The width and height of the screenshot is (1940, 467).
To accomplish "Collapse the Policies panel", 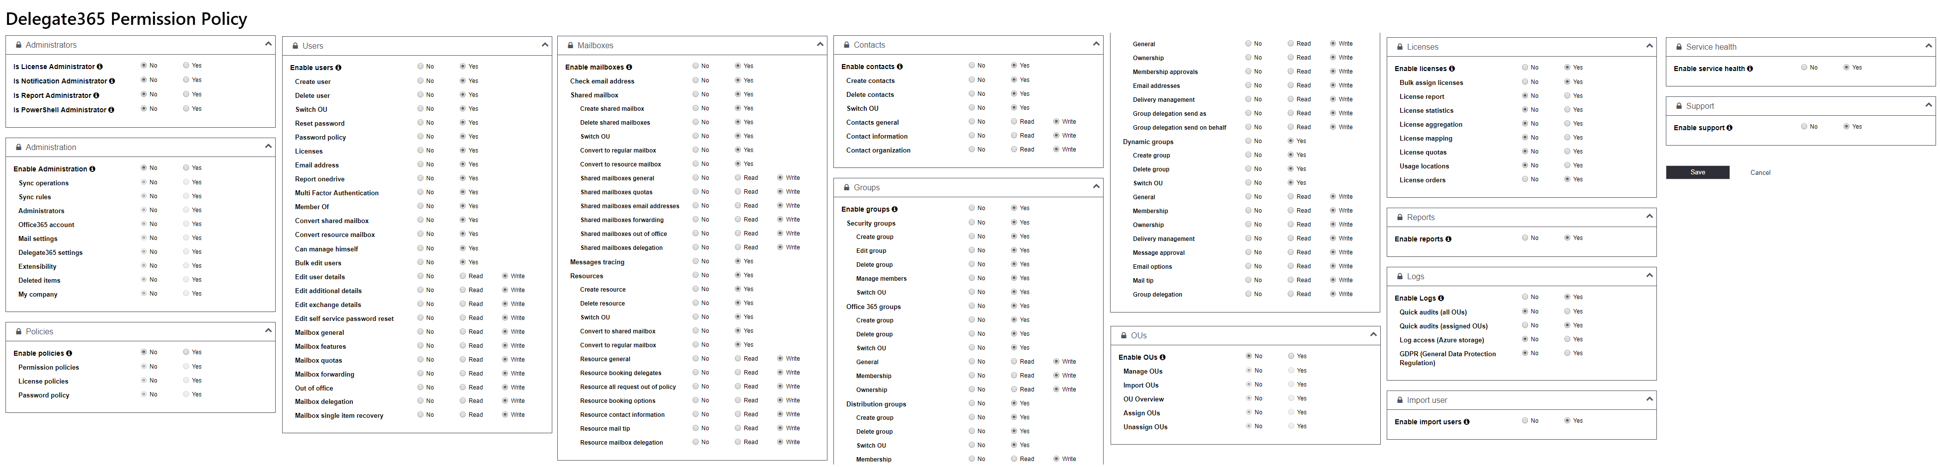I will pyautogui.click(x=268, y=330).
